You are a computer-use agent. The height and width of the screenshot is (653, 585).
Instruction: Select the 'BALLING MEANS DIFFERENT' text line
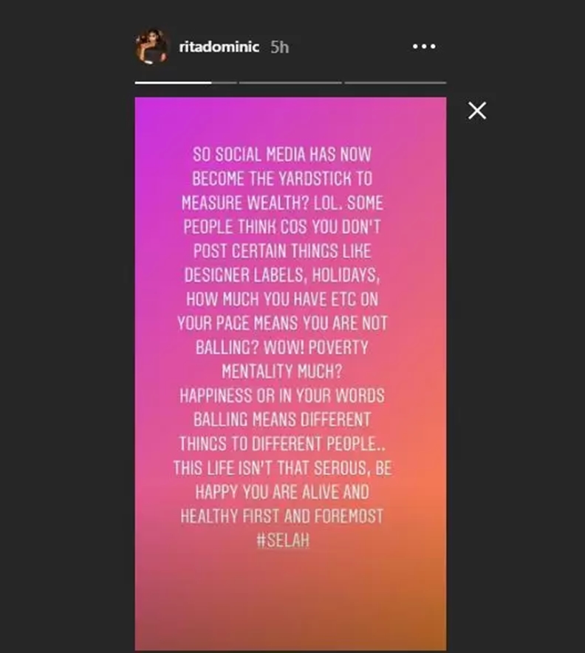[281, 419]
